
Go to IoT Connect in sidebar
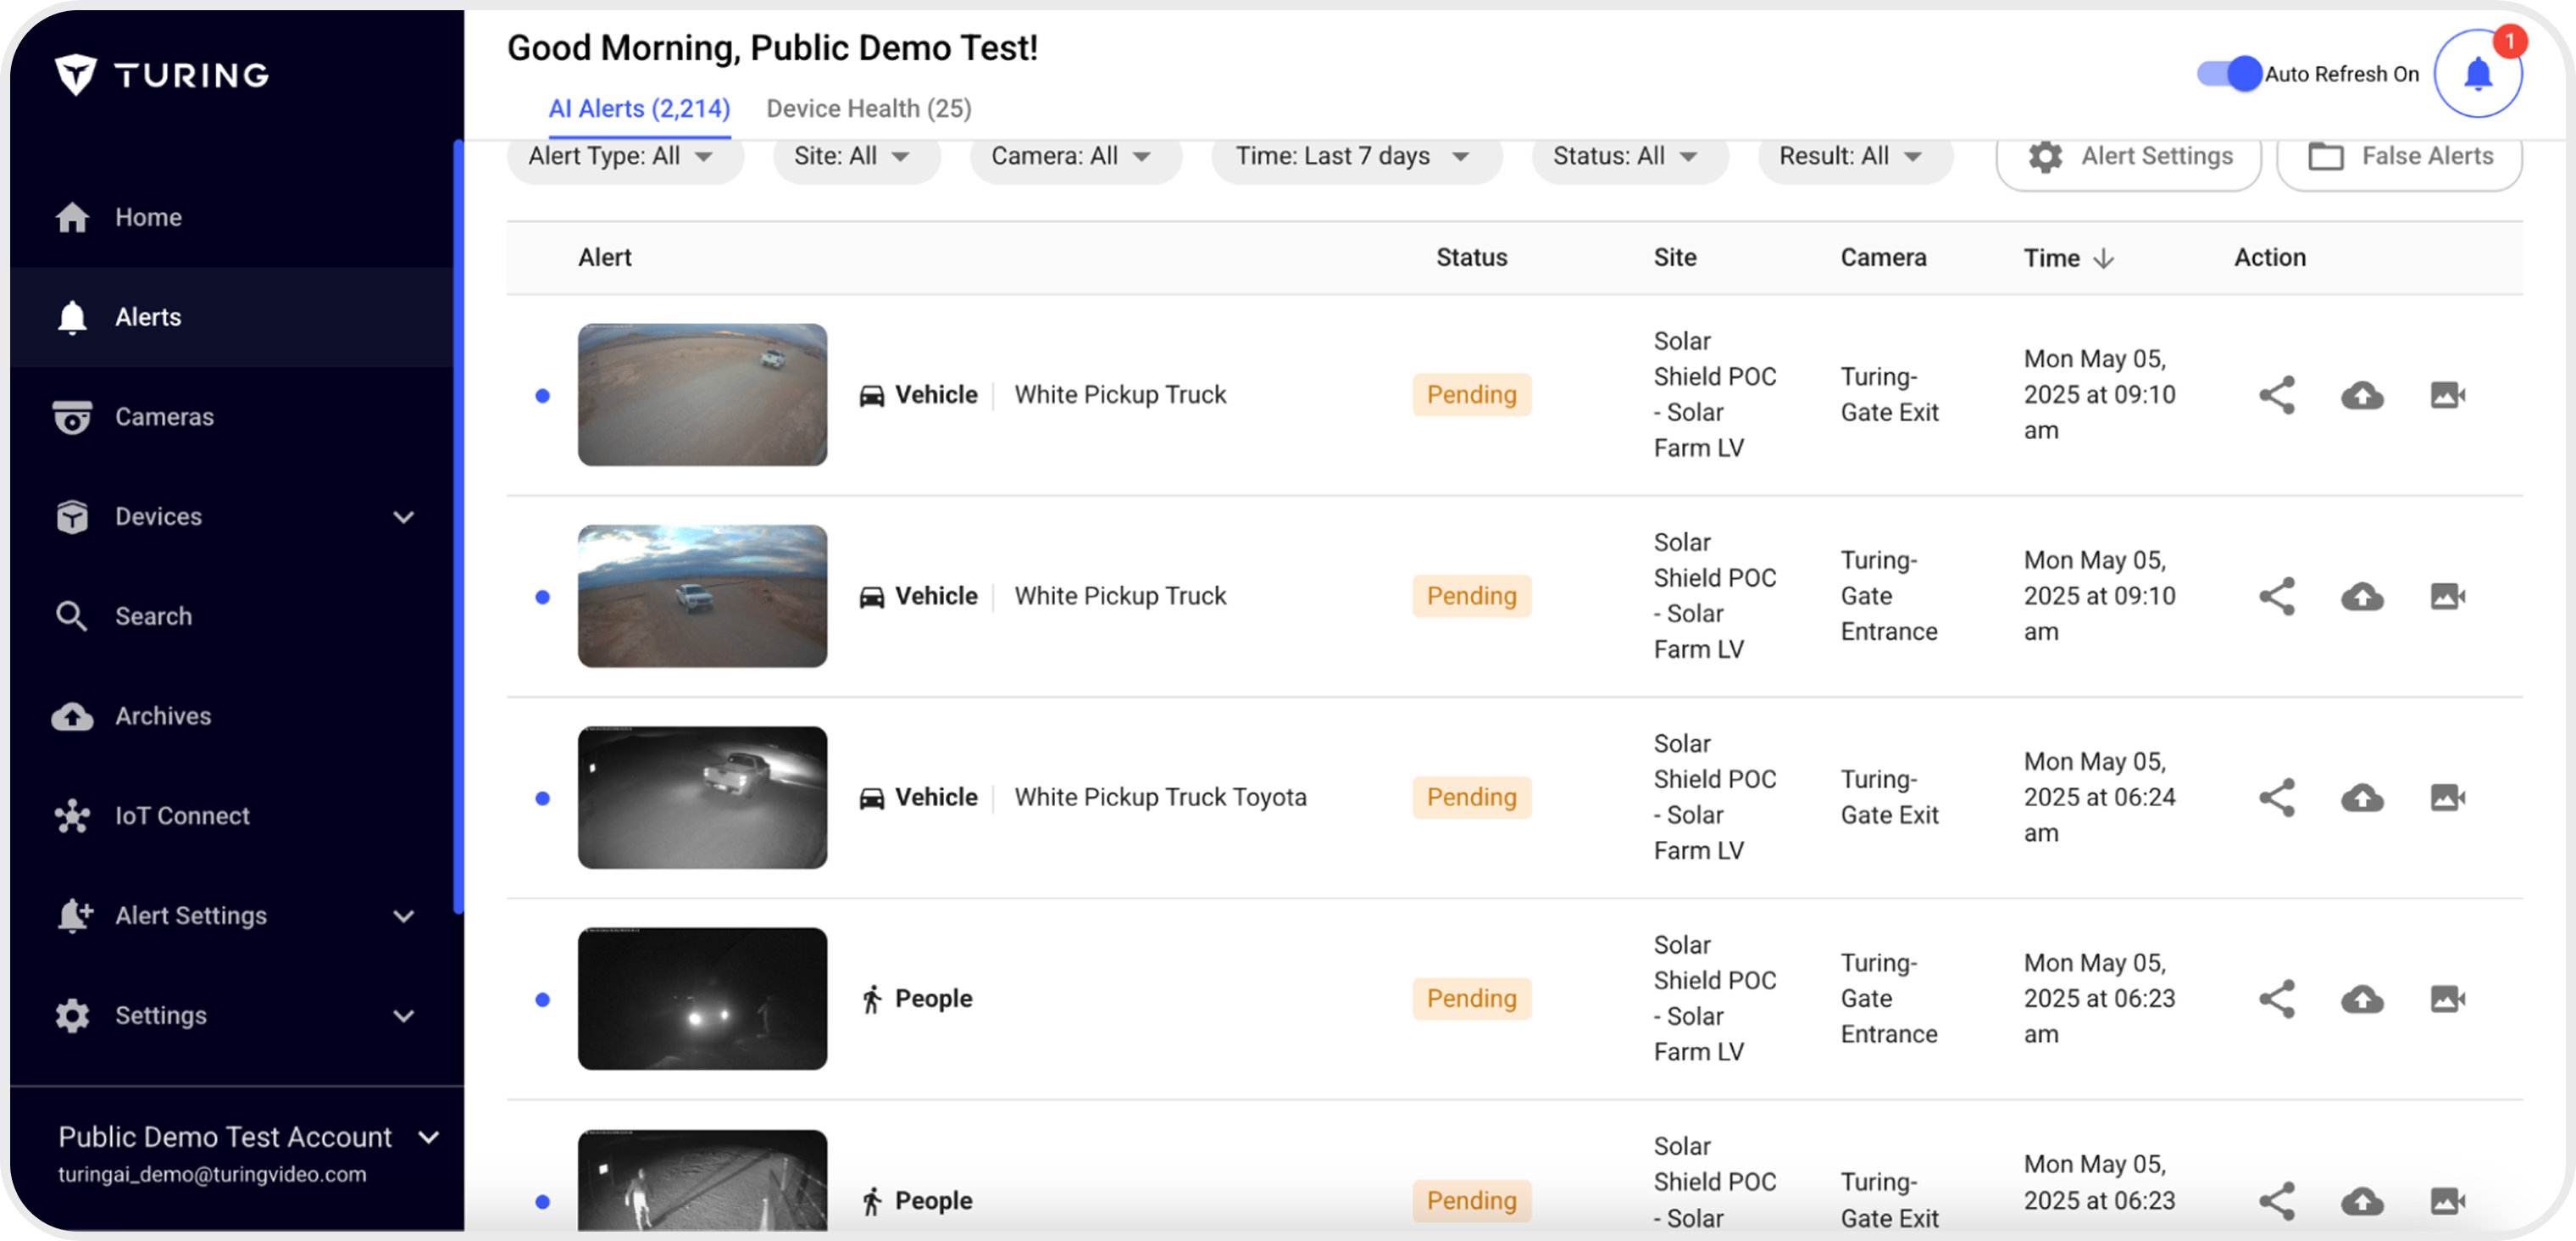(x=181, y=816)
